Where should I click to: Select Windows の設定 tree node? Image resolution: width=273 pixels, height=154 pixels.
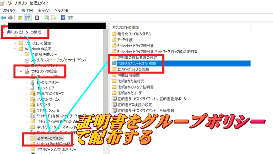[38, 49]
